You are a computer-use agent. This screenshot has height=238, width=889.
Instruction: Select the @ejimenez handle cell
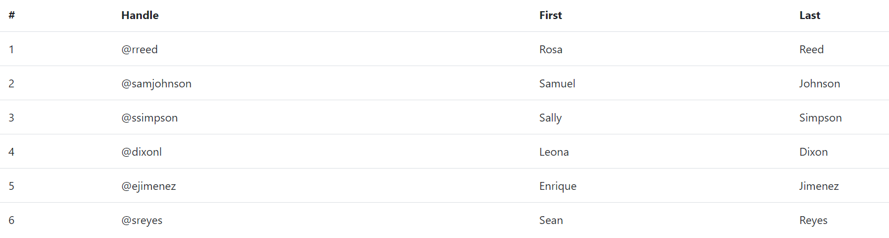(149, 186)
